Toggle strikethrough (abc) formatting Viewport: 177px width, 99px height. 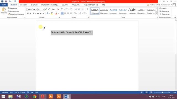(38, 13)
